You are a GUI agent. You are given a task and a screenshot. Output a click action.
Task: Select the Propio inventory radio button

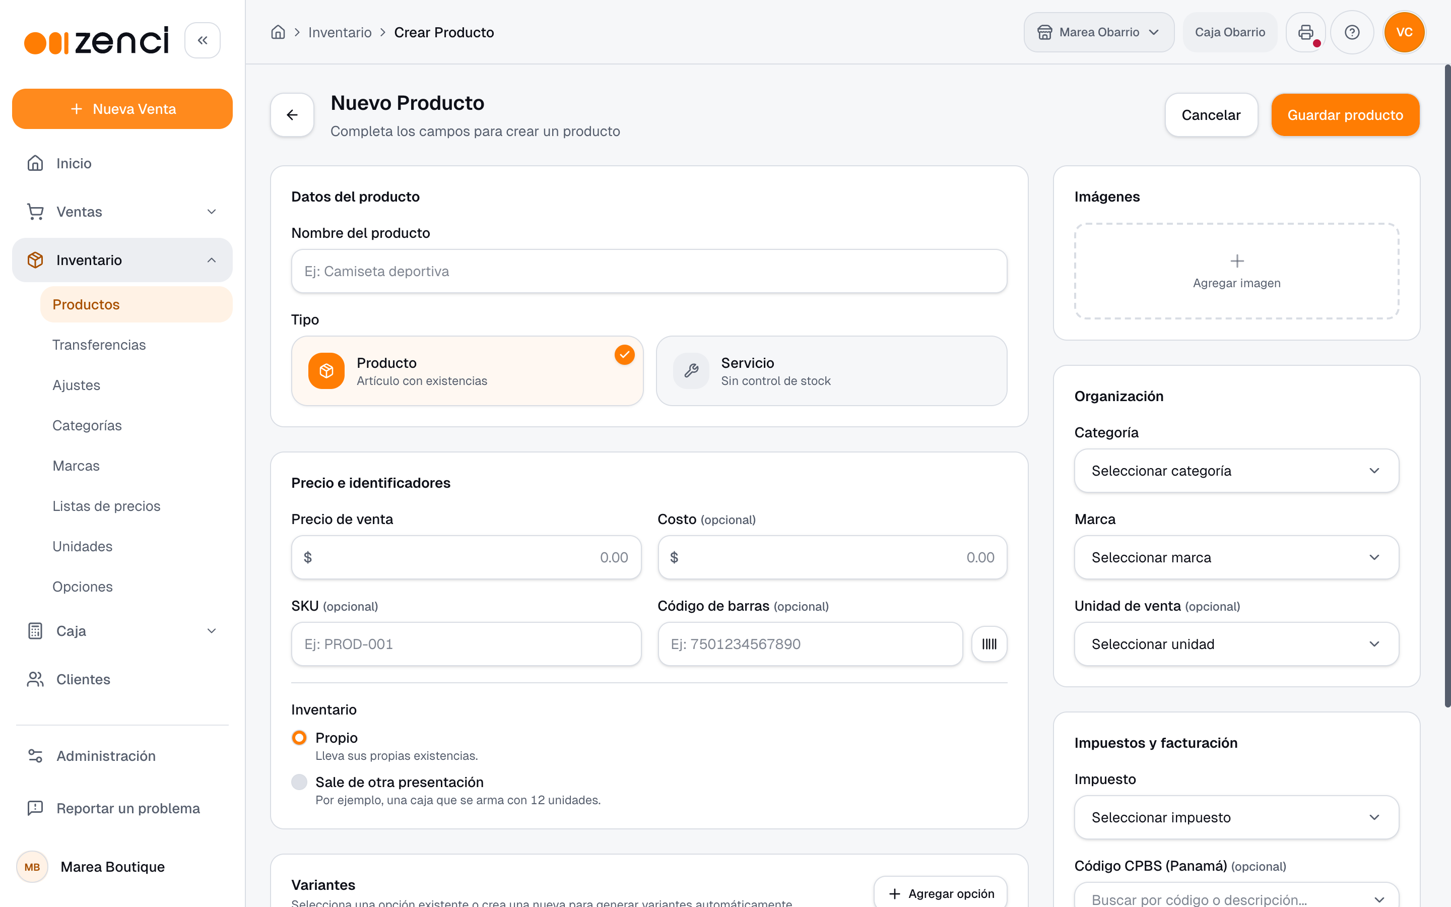pyautogui.click(x=299, y=737)
